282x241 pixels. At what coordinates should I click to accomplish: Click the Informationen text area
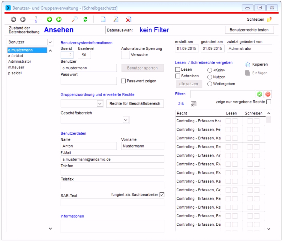[x=112, y=226]
